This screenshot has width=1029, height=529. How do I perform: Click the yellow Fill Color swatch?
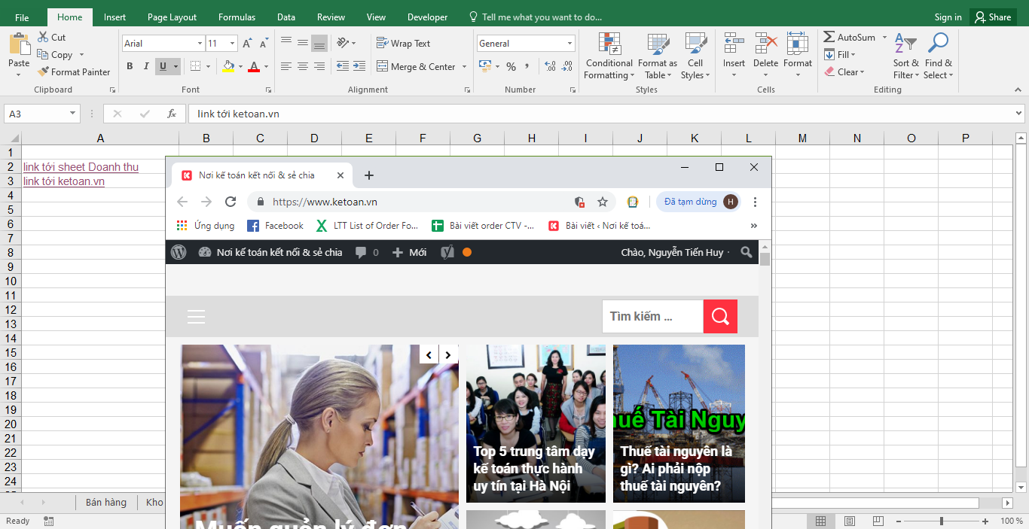229,67
